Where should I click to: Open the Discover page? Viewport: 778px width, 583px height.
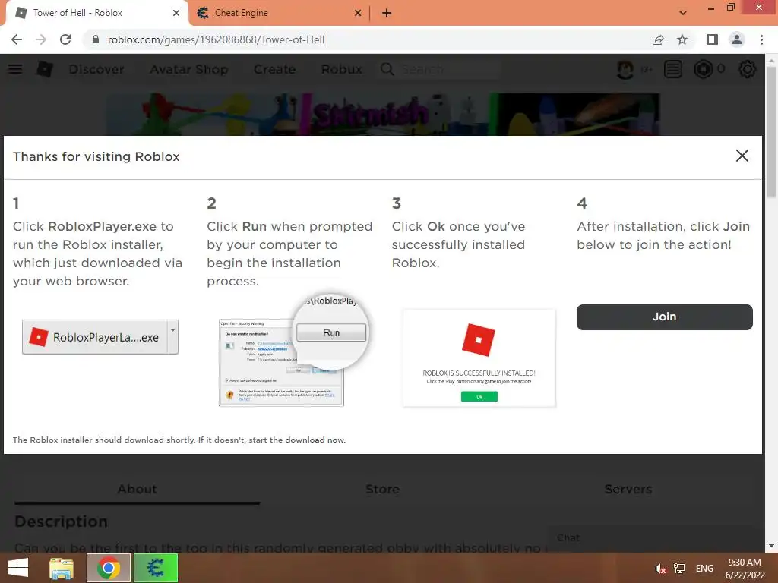[96, 69]
